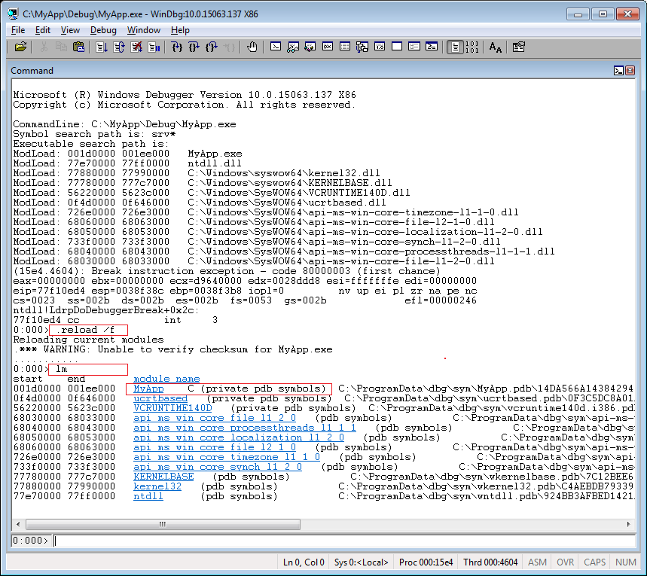The image size is (647, 576).
Task: Click 'Thrd 000:4604' status entry
Action: pyautogui.click(x=490, y=562)
